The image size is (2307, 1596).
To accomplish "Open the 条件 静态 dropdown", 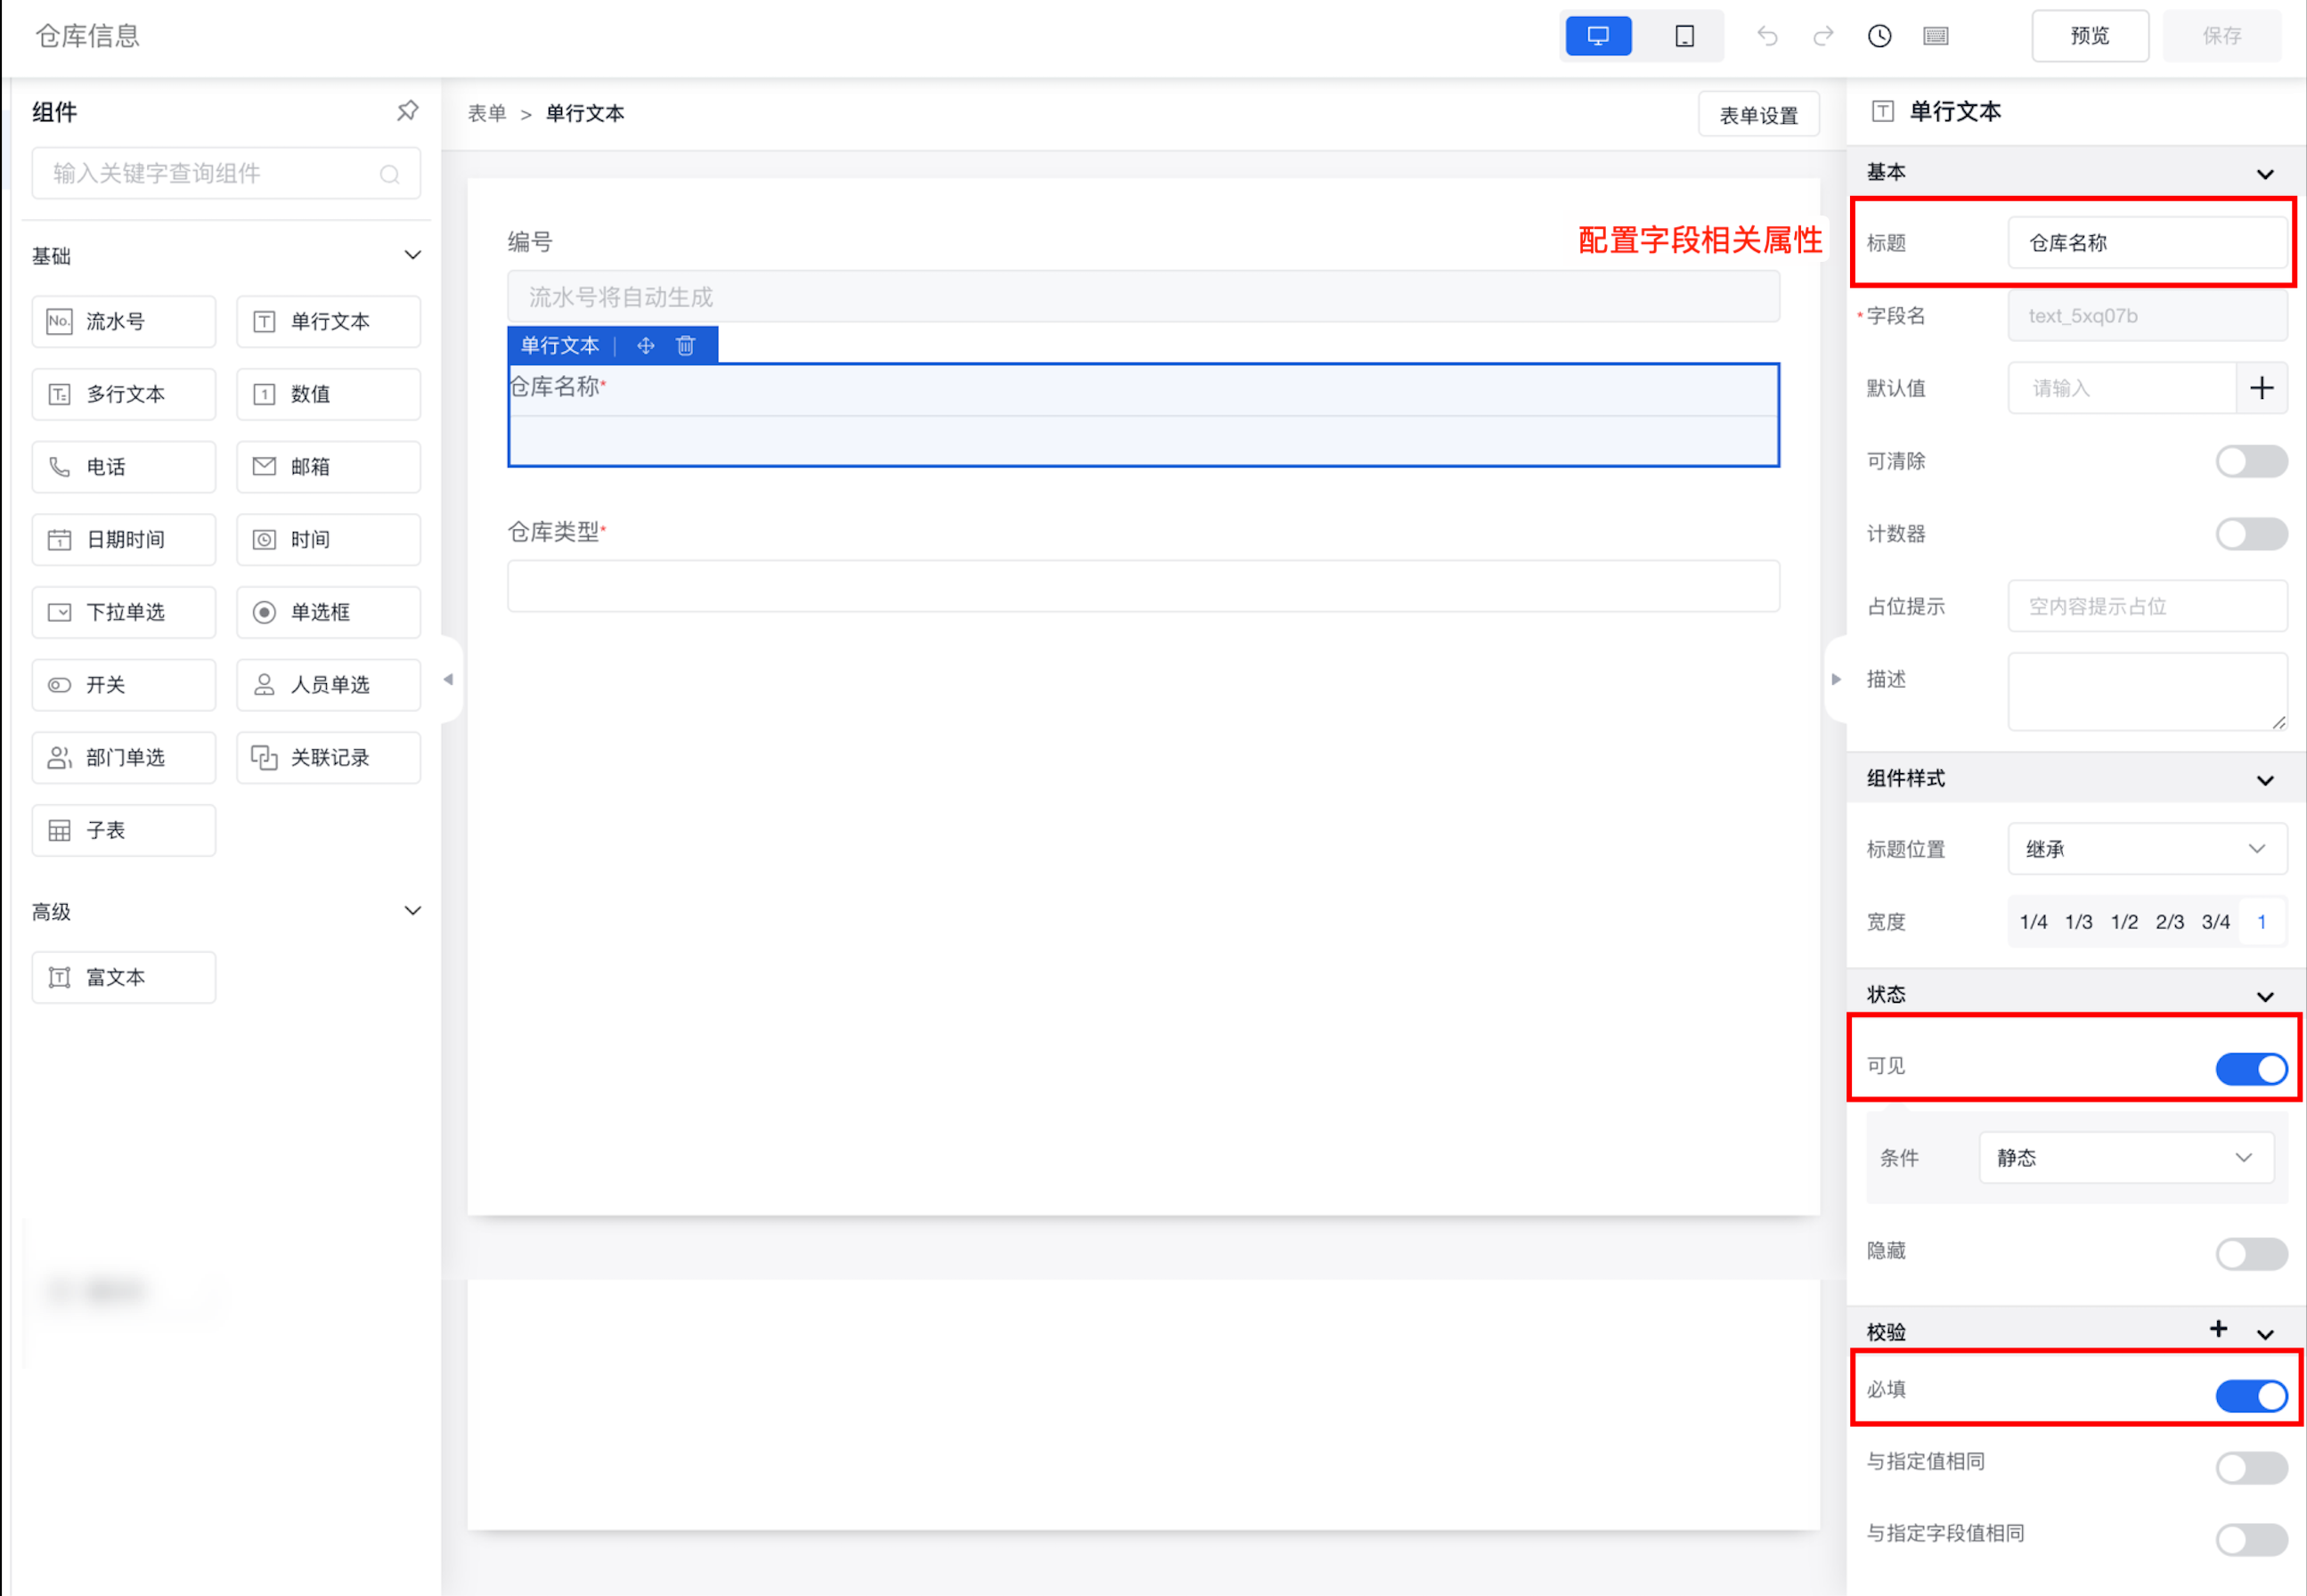I will [x=2125, y=1158].
